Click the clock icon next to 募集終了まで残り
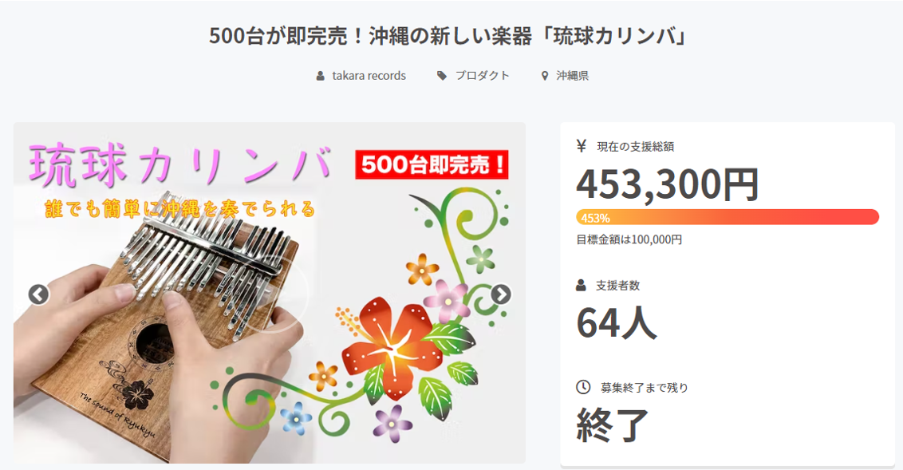903x470 pixels. (x=583, y=387)
